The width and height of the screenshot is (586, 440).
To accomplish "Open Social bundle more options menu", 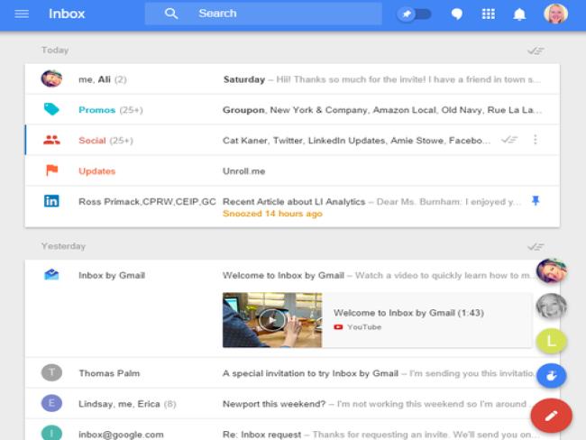I will click(536, 140).
